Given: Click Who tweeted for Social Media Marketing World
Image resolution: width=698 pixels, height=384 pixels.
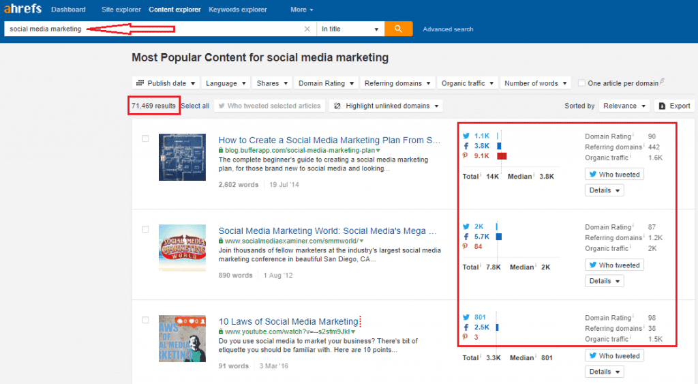Looking at the screenshot, I should pos(614,265).
